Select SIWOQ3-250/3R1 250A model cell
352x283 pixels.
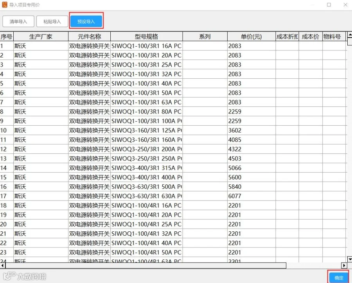(146, 159)
